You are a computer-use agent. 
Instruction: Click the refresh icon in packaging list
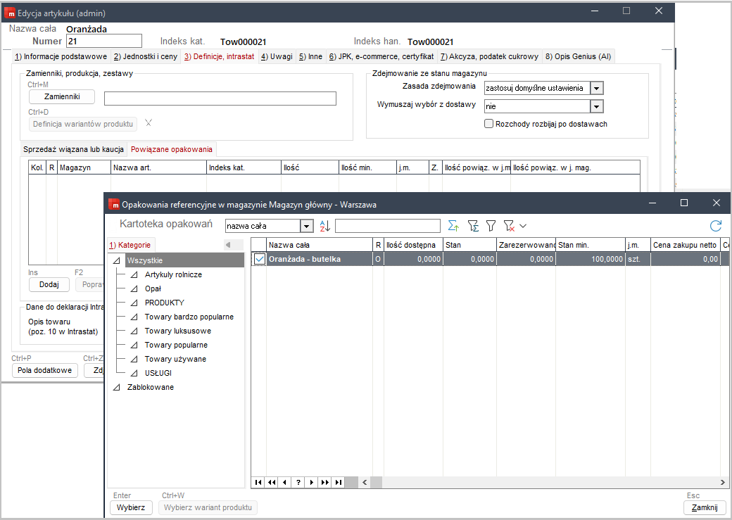coord(716,226)
